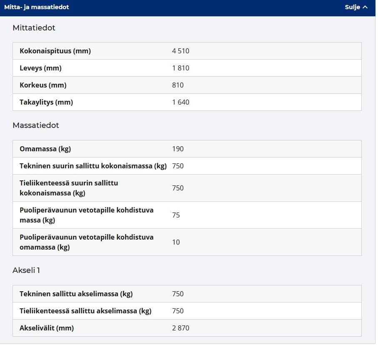The height and width of the screenshot is (345, 378).
Task: Select 750 in Tieliikenteessä suurin sallittu kokonaismassa row
Action: [178, 188]
